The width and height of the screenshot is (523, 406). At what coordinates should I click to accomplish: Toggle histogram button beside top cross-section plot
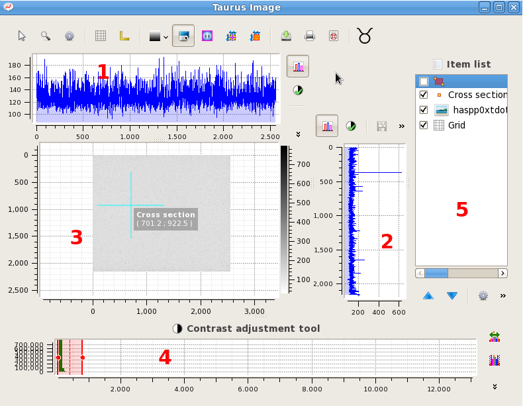click(x=298, y=66)
